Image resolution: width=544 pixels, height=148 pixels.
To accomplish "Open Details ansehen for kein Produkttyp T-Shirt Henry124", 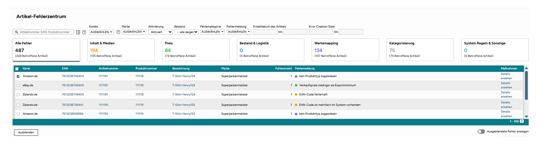I will (x=506, y=76).
